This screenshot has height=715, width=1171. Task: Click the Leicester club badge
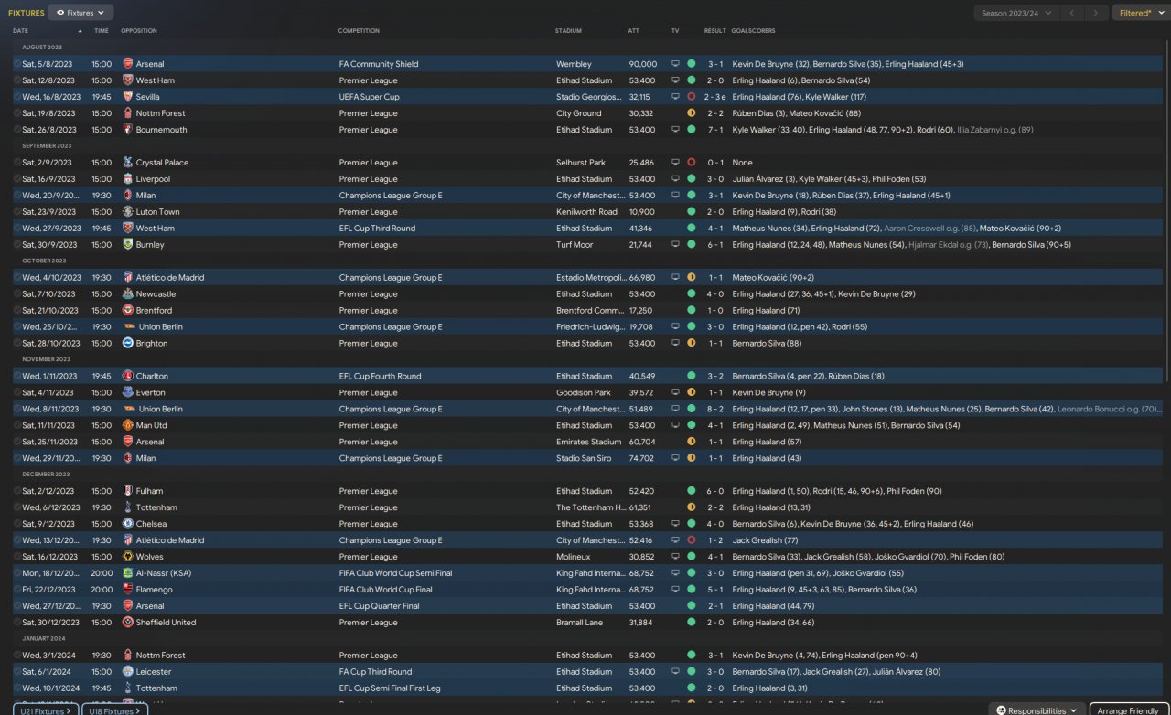pos(128,673)
